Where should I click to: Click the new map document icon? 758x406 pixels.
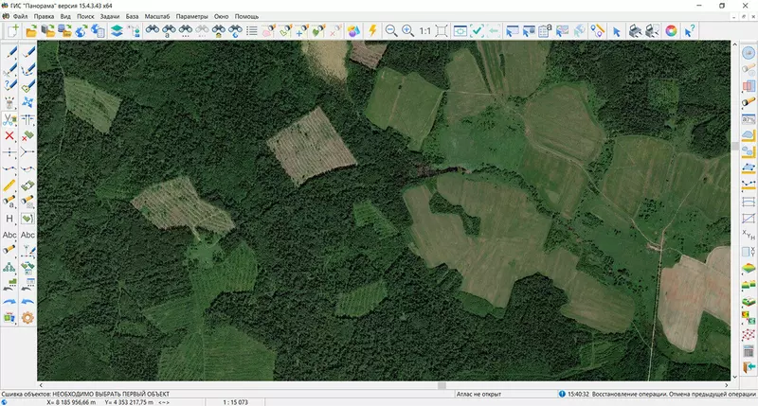coord(13,31)
